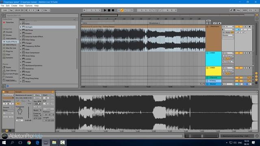The height and width of the screenshot is (146, 260).
Task: Select Limiter in effects list
Action: 28,59
